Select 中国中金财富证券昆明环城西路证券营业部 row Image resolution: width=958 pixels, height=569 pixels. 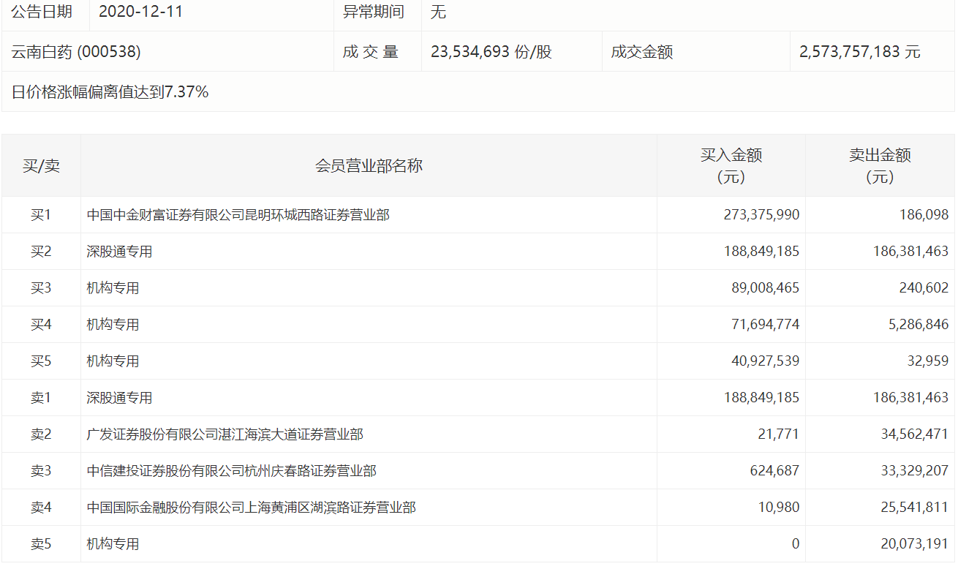(x=478, y=215)
